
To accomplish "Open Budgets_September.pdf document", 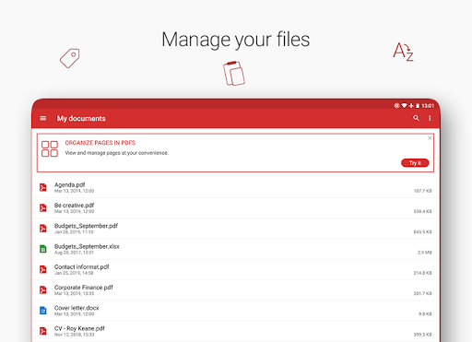I will click(x=235, y=229).
